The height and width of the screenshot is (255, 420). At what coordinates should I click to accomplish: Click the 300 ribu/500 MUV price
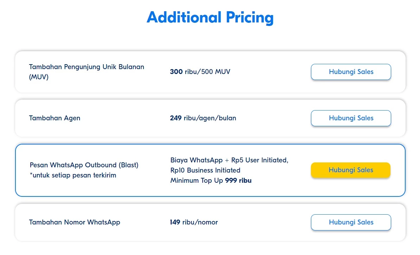coord(200,72)
